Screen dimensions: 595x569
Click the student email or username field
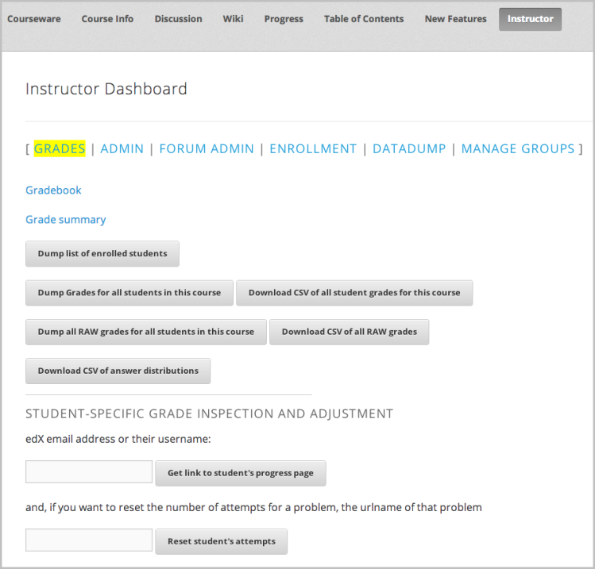(x=89, y=472)
